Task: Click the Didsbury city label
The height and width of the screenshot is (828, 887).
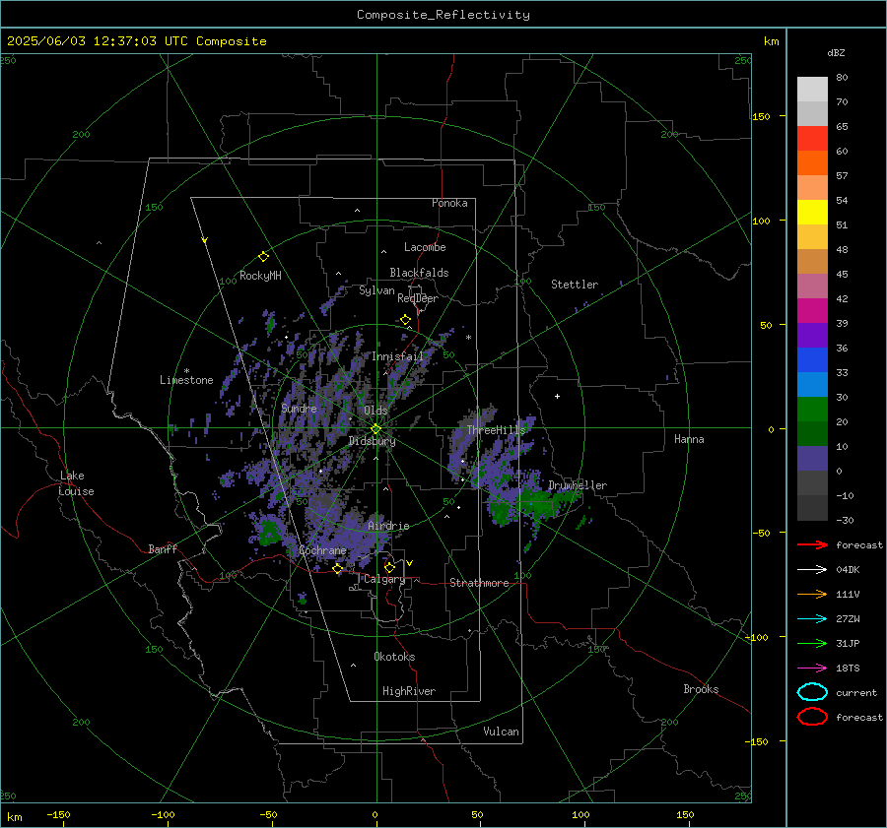Action: [372, 441]
